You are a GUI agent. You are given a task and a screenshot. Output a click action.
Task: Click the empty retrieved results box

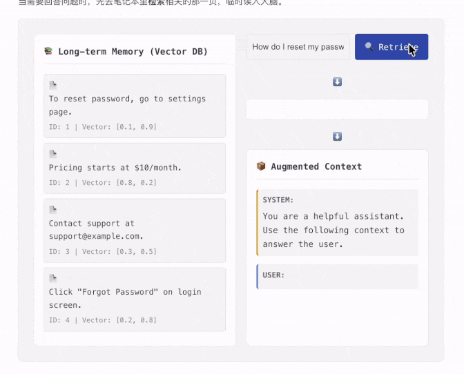[337, 110]
